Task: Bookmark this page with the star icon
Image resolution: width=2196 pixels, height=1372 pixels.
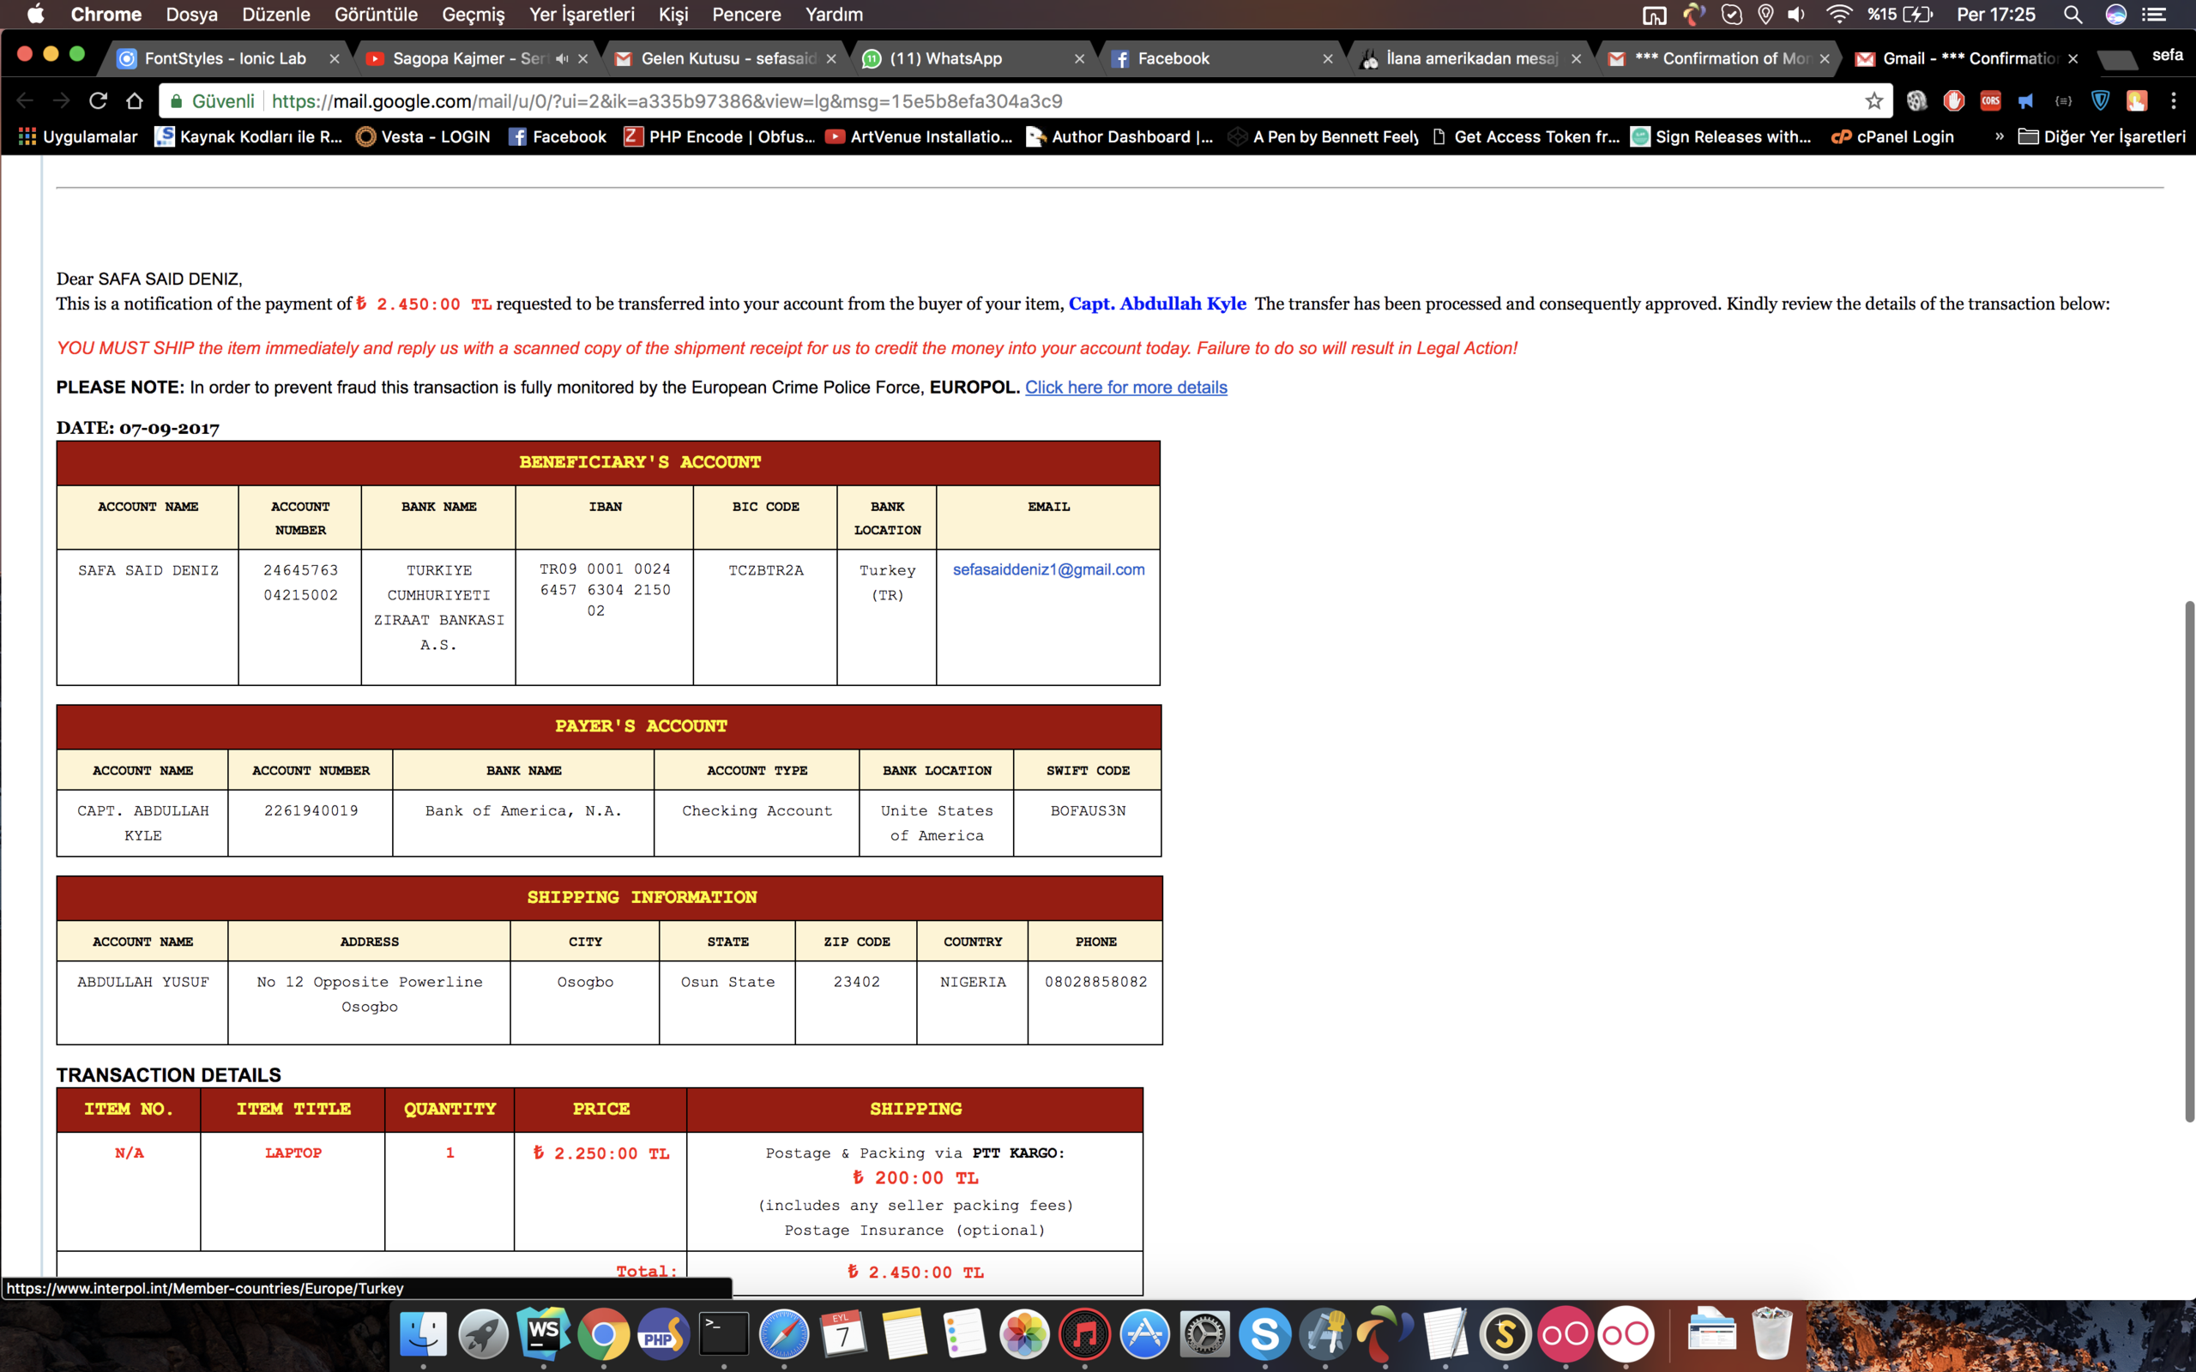Action: [x=1873, y=100]
